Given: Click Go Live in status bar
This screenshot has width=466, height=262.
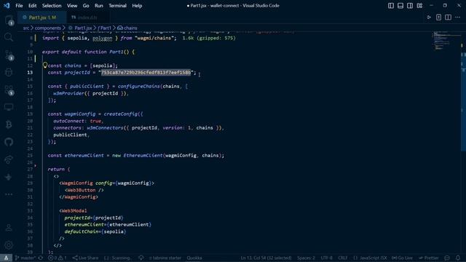Looking at the screenshot, I should (403, 258).
